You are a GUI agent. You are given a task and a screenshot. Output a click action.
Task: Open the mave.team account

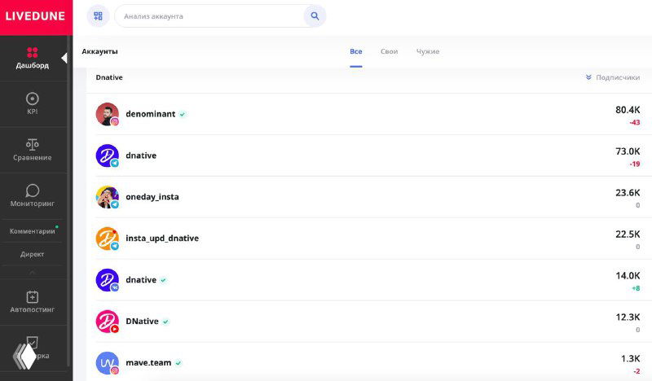point(148,363)
